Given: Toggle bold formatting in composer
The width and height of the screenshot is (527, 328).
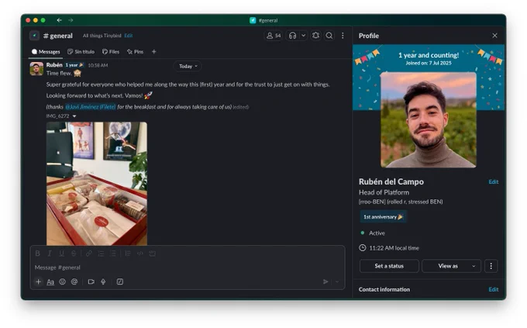Looking at the screenshot, I should coord(38,254).
